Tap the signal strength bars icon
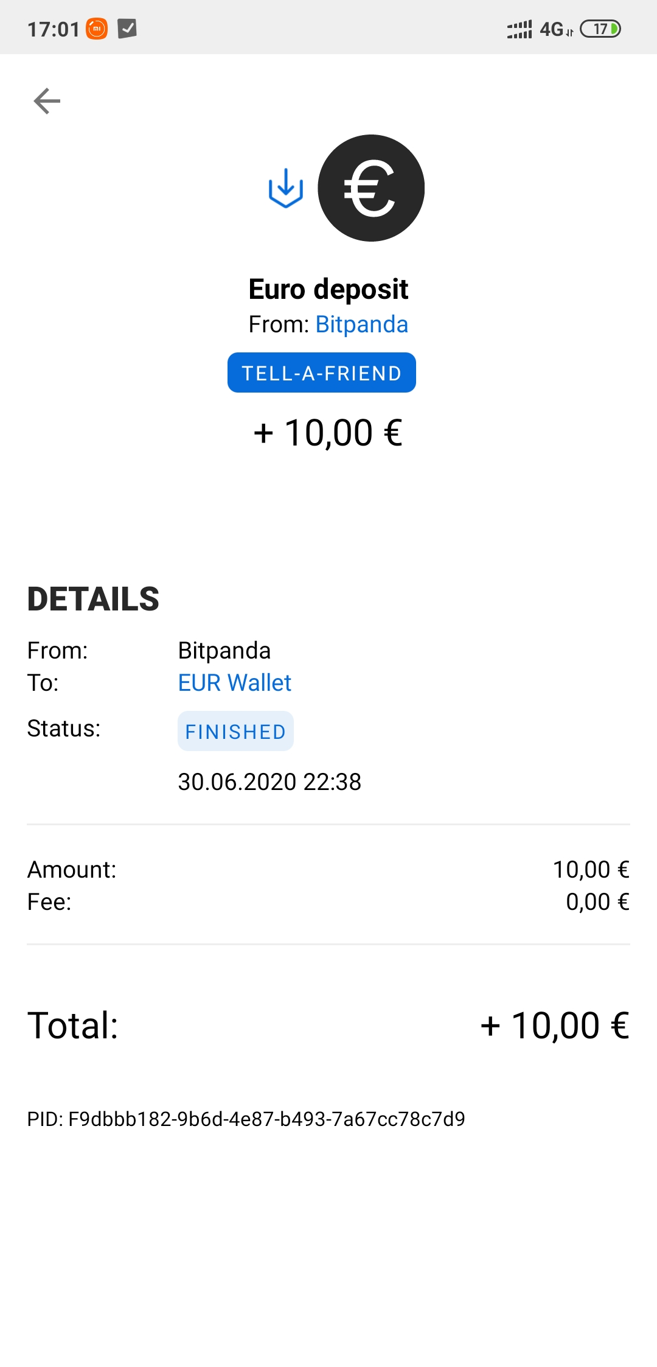 pos(520,29)
